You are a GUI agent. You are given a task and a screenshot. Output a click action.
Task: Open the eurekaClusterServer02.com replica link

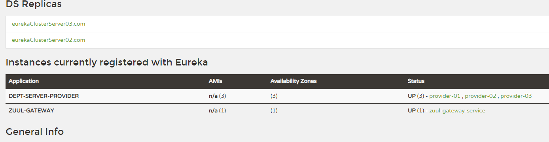point(48,40)
